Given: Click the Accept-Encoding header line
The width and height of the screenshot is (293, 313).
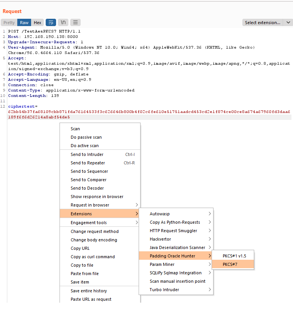Looking at the screenshot, I should [x=48, y=74].
